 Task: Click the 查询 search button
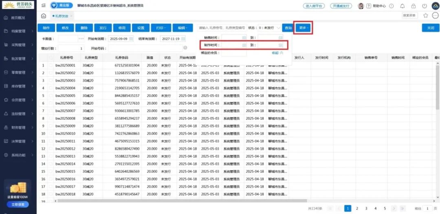coord(288,28)
